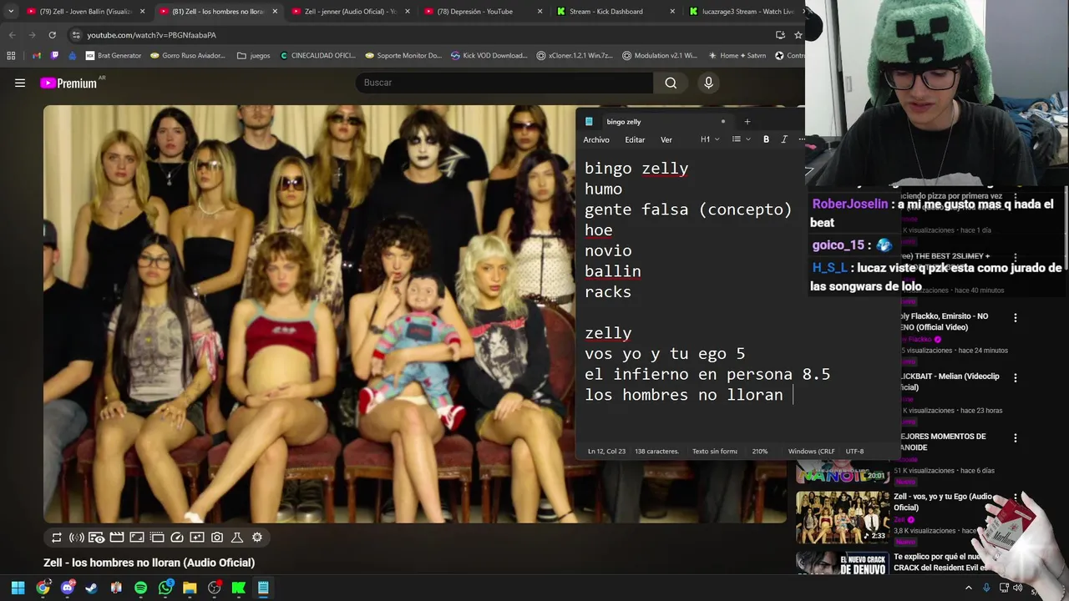The image size is (1069, 601).
Task: Open Chrome apps grid in bookmarks bar
Action: click(x=11, y=56)
